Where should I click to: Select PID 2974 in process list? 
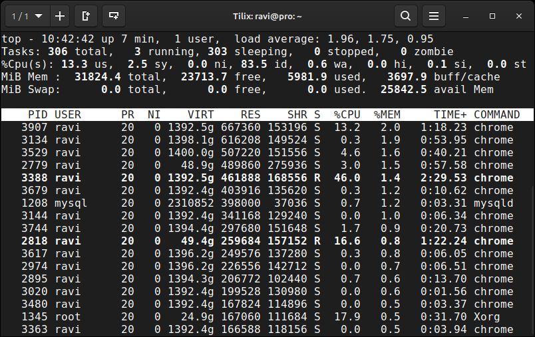click(34, 266)
